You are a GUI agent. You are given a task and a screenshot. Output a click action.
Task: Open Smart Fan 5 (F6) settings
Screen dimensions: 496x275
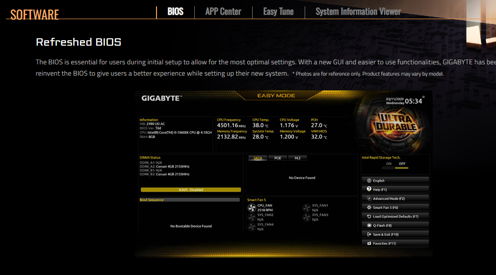pyautogui.click(x=395, y=208)
